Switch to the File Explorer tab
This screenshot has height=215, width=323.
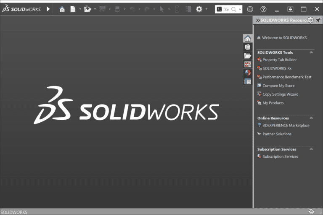point(248,56)
